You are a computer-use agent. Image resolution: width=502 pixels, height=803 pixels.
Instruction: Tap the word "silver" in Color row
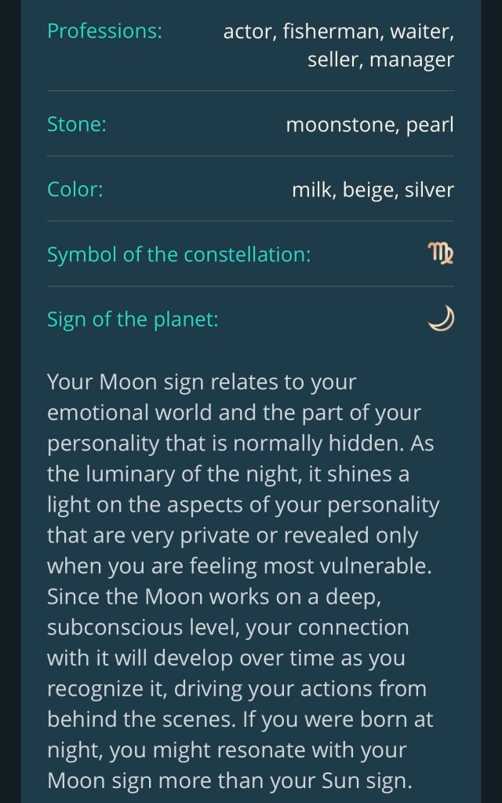coord(429,189)
